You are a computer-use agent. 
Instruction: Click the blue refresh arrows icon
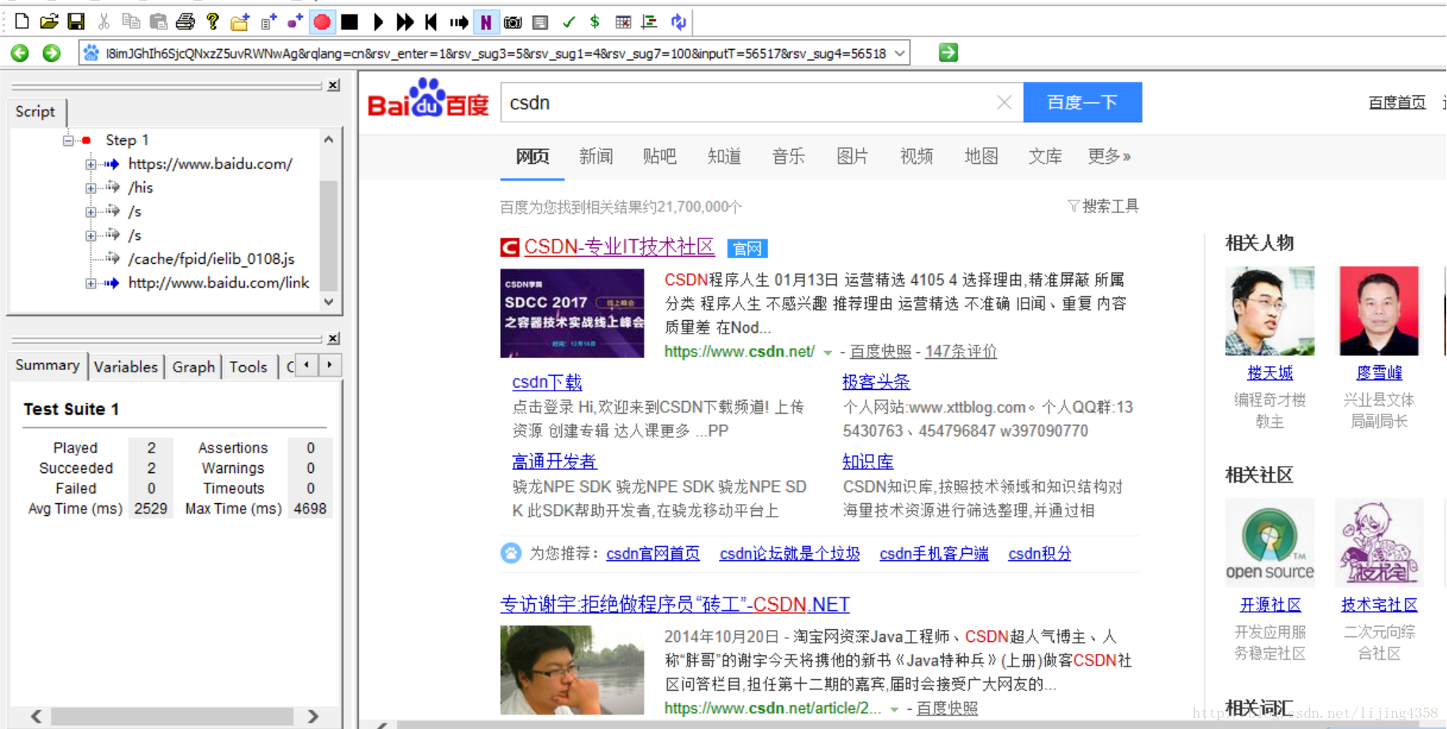pyautogui.click(x=678, y=21)
